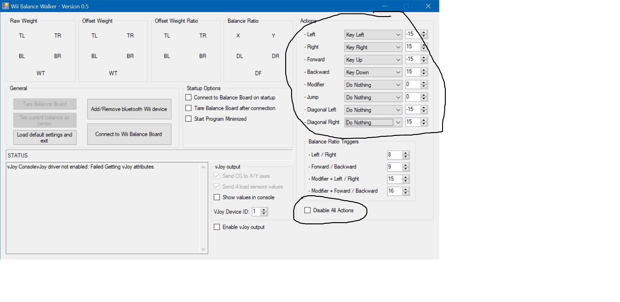The width and height of the screenshot is (620, 302).
Task: Open the Left action dropdown
Action: coord(373,35)
